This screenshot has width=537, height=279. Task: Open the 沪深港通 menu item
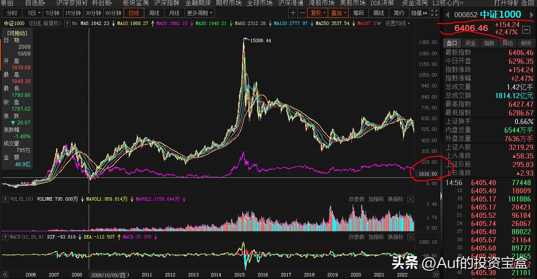pyautogui.click(x=291, y=3)
